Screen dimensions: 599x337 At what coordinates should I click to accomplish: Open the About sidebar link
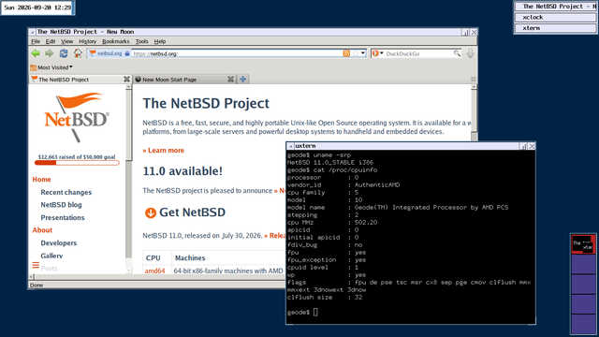point(42,230)
